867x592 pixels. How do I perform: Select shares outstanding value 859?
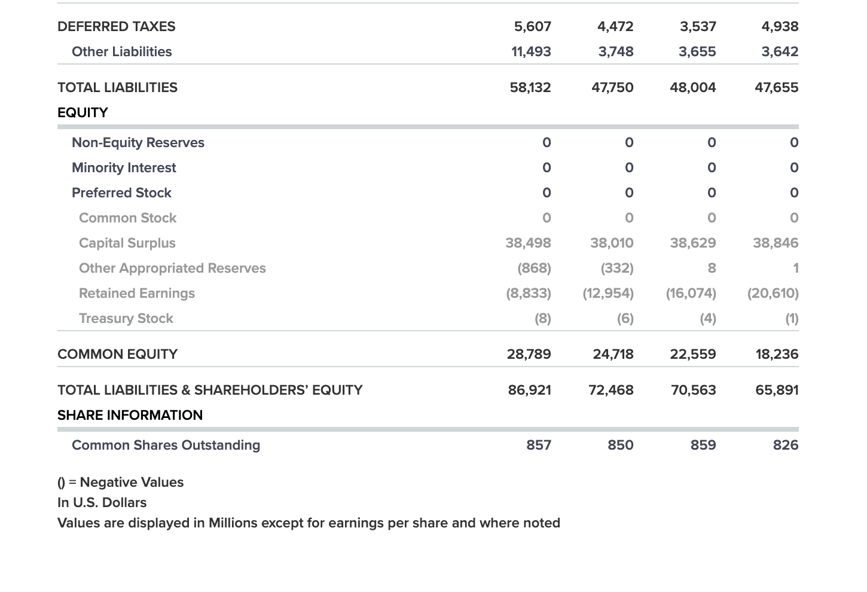pos(704,445)
